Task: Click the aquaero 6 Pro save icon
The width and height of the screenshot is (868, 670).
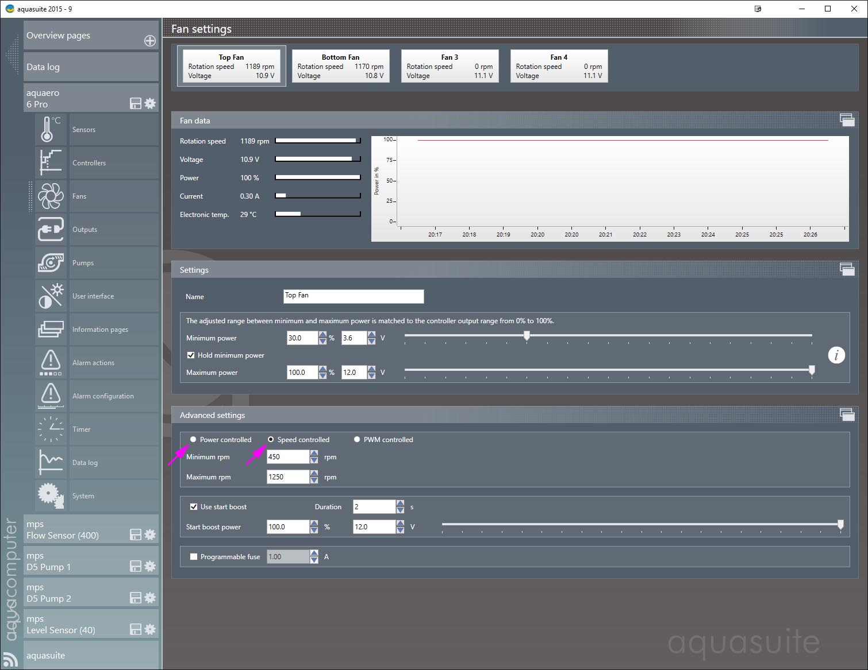Action: click(136, 103)
